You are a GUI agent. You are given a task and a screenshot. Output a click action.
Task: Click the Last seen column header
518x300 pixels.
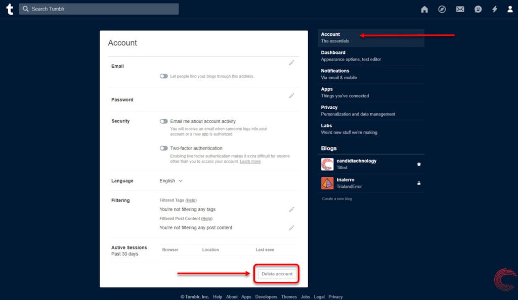point(265,249)
